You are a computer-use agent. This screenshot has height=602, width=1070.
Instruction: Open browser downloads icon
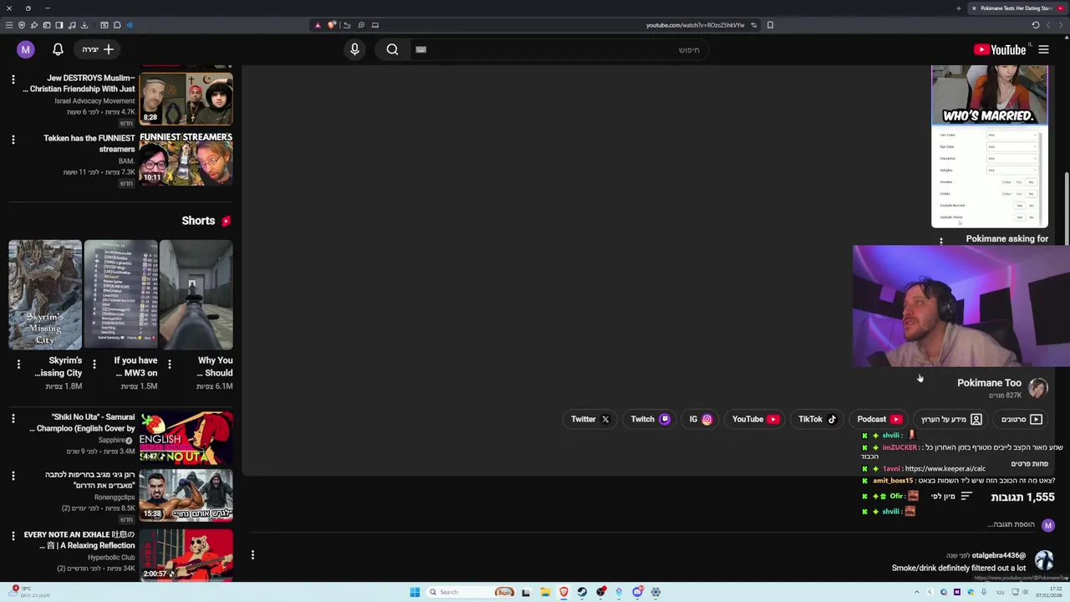tap(84, 25)
